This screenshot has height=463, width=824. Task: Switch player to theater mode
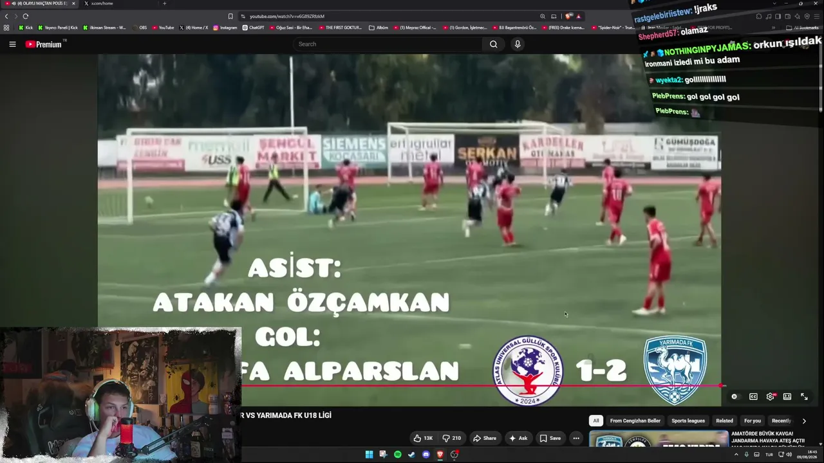click(787, 397)
